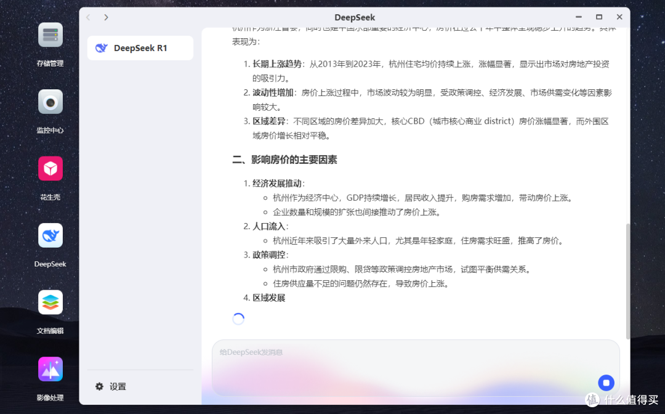This screenshot has height=414, width=665.
Task: Click the text 人口流入
Action: 268,227
